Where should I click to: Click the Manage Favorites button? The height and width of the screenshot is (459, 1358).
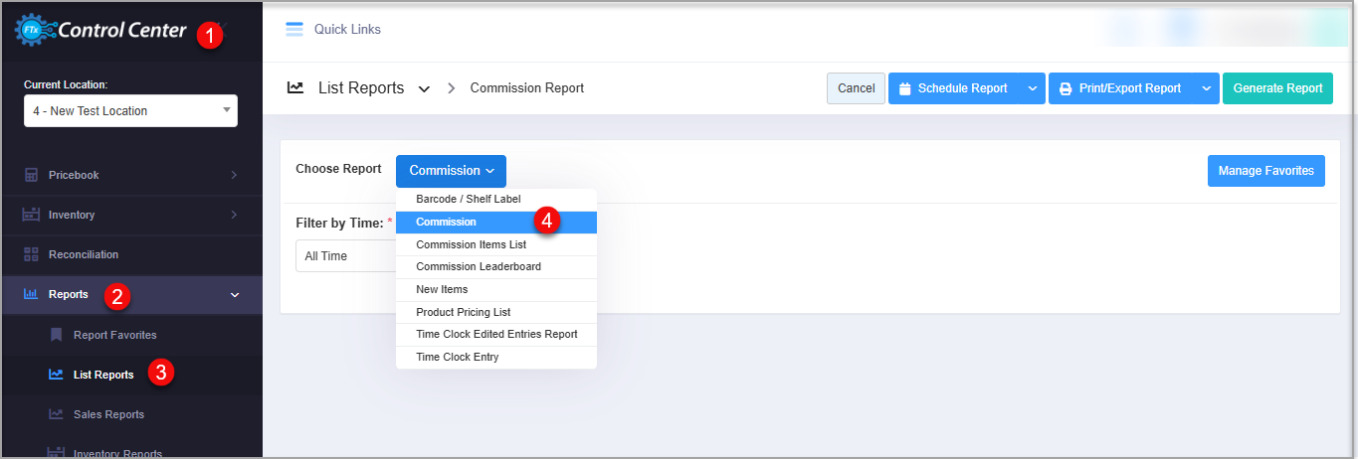1265,171
